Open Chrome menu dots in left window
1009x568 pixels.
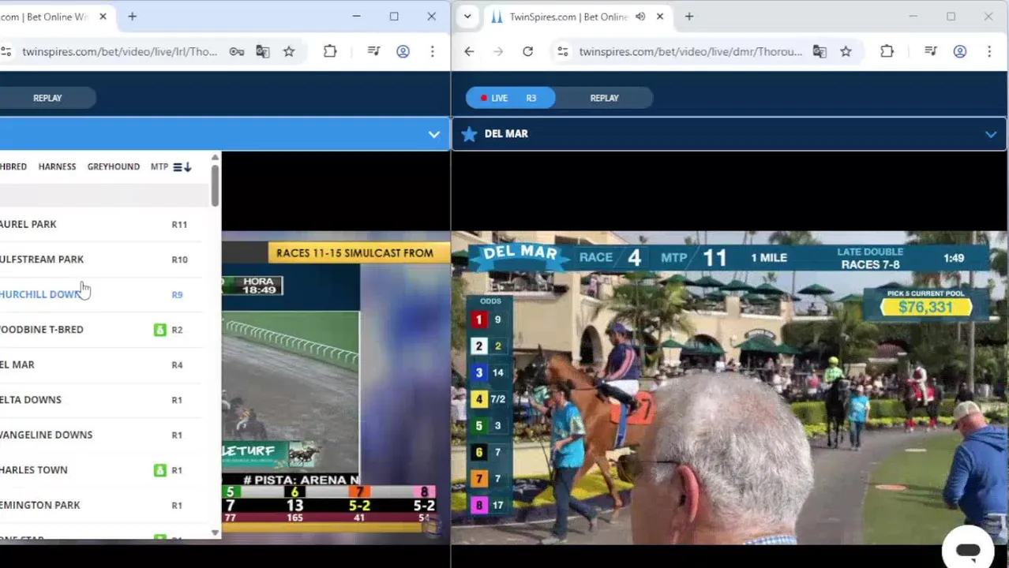pos(432,51)
